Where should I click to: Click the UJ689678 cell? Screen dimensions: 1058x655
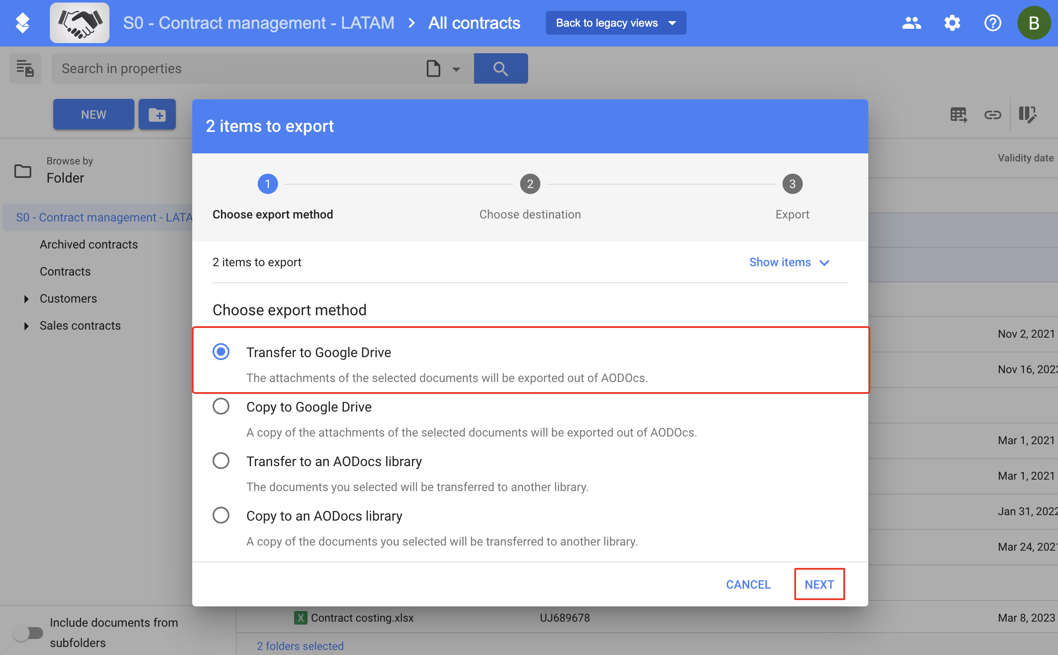click(x=564, y=617)
